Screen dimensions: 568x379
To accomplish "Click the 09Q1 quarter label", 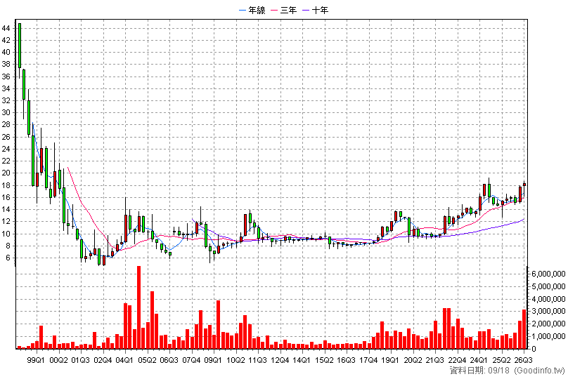I will pyautogui.click(x=214, y=360).
